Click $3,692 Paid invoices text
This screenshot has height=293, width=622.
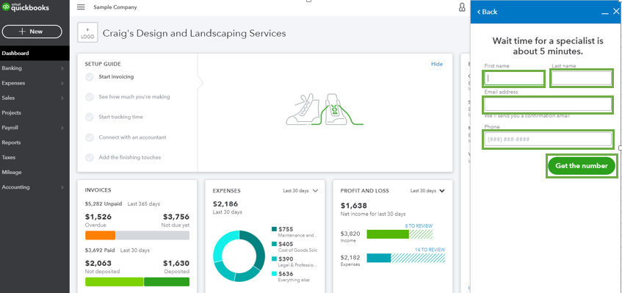point(100,250)
